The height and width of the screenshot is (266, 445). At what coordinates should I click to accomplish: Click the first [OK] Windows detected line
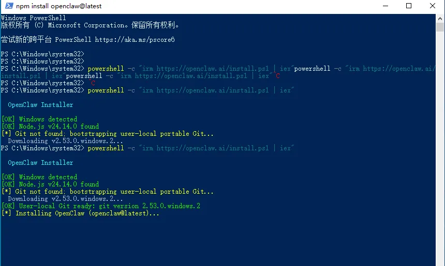click(x=39, y=119)
